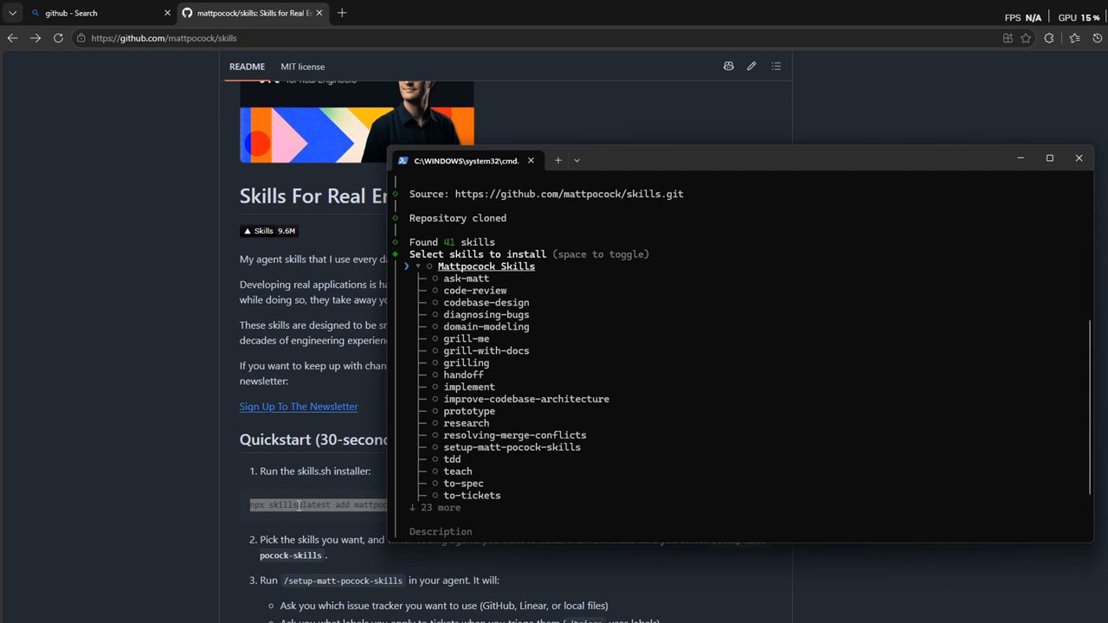Click the address bar URL field
The image size is (1108, 623).
(x=533, y=38)
